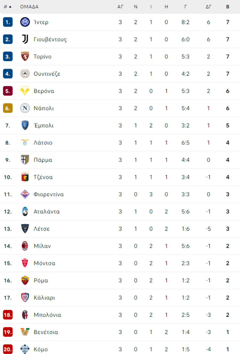Sort by the ΑΓ matches played header

(120, 7)
